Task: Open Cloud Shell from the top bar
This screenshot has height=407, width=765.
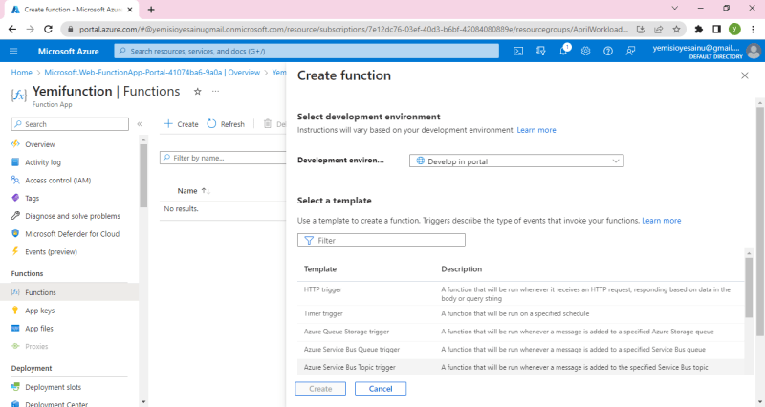Action: tap(518, 51)
